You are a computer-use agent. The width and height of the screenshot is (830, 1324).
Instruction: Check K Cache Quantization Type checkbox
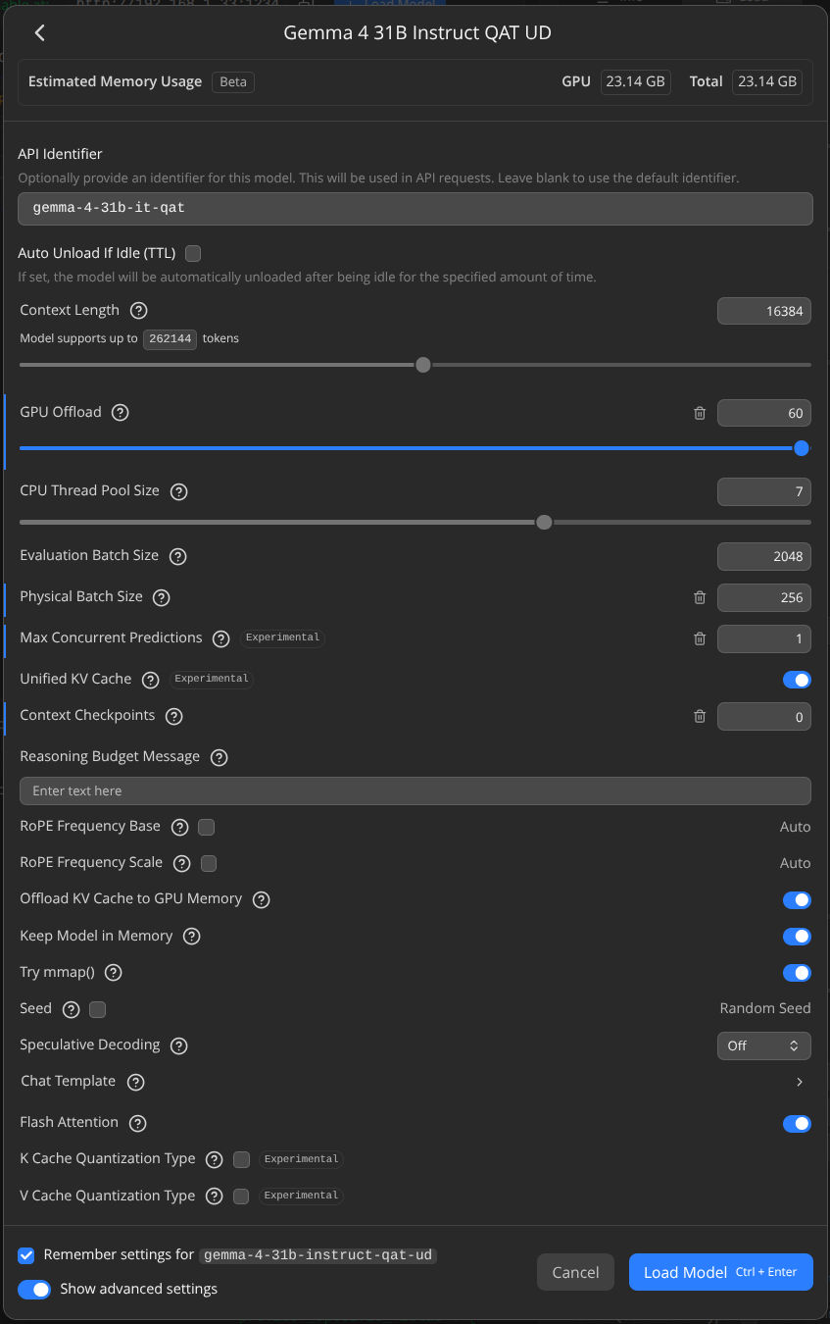241,1159
